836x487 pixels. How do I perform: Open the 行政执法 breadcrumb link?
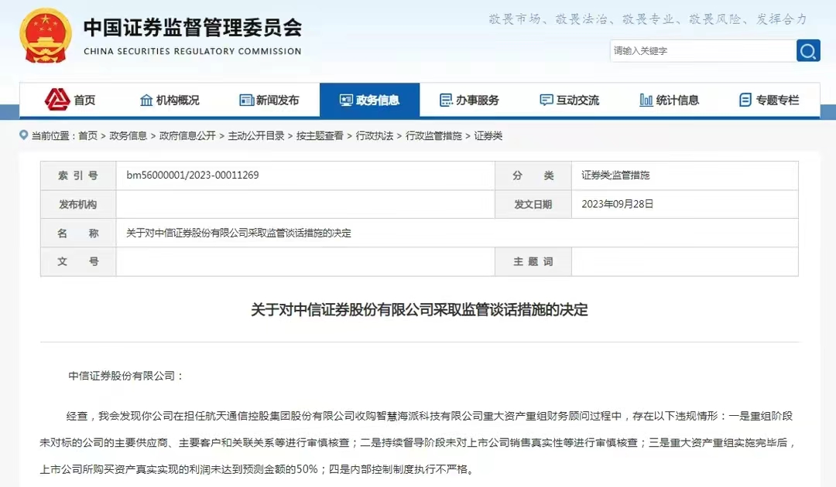pyautogui.click(x=374, y=135)
